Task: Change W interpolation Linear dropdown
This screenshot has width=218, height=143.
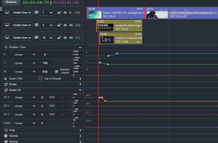Action: tap(25, 72)
